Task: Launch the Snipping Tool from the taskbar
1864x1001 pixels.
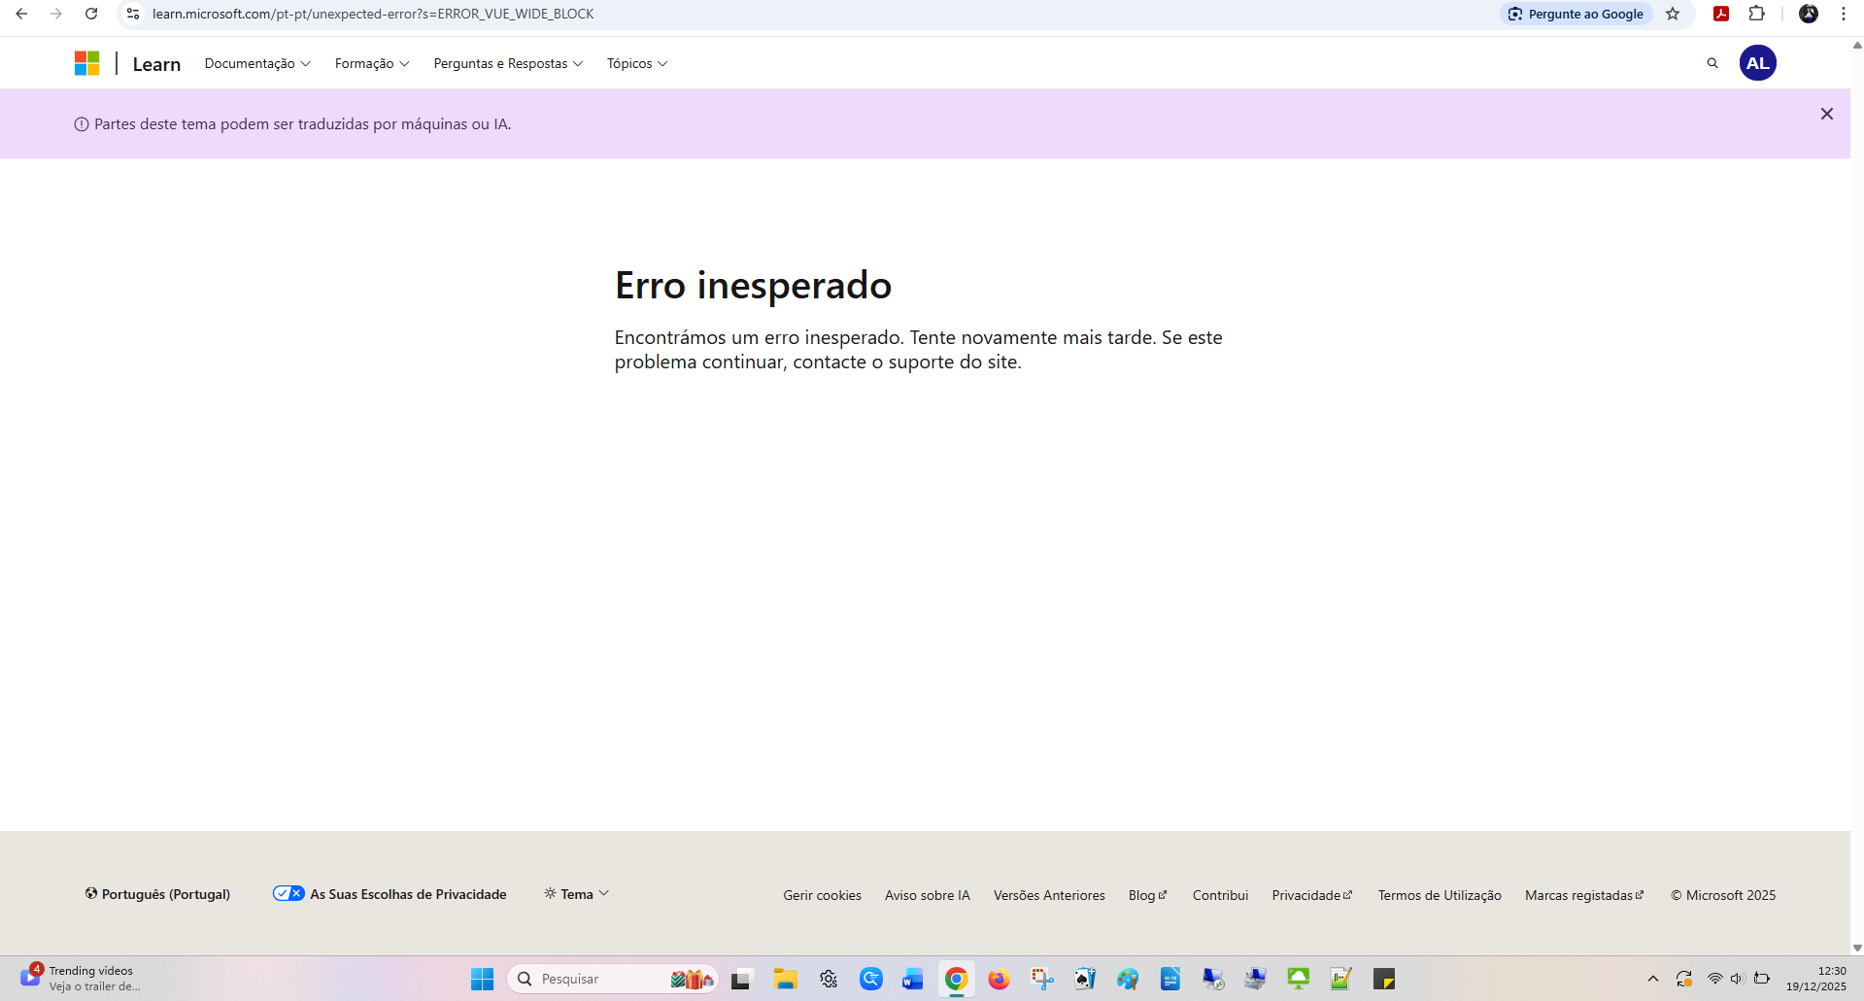Action: click(x=1041, y=979)
